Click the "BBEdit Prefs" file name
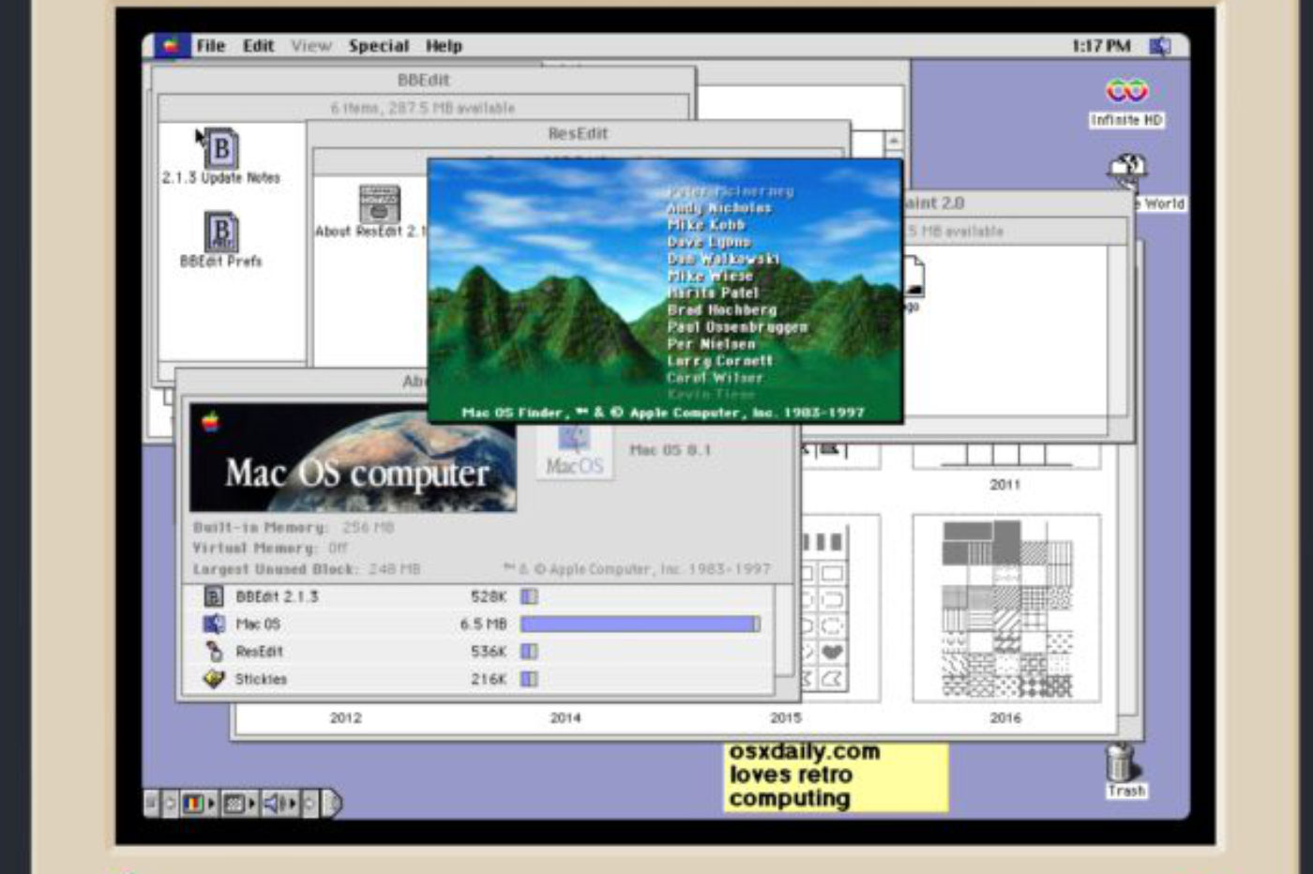Screen dimensions: 1313x874 pyautogui.click(x=221, y=262)
